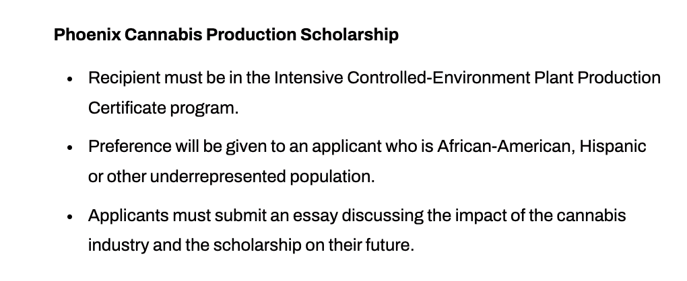Viewport: 687px width, 281px height.
Task: Click the third bullet point marker
Action: (69, 217)
